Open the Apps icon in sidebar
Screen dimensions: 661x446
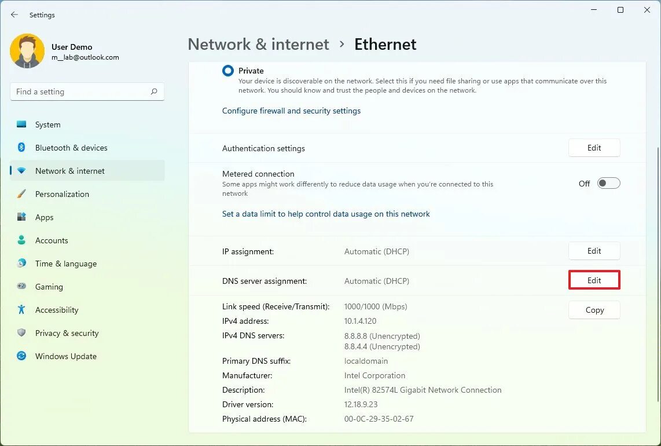click(x=21, y=217)
